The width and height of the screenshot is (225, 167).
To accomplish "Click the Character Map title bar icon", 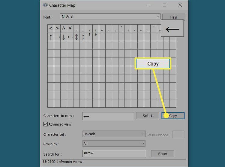I will 45,5.
